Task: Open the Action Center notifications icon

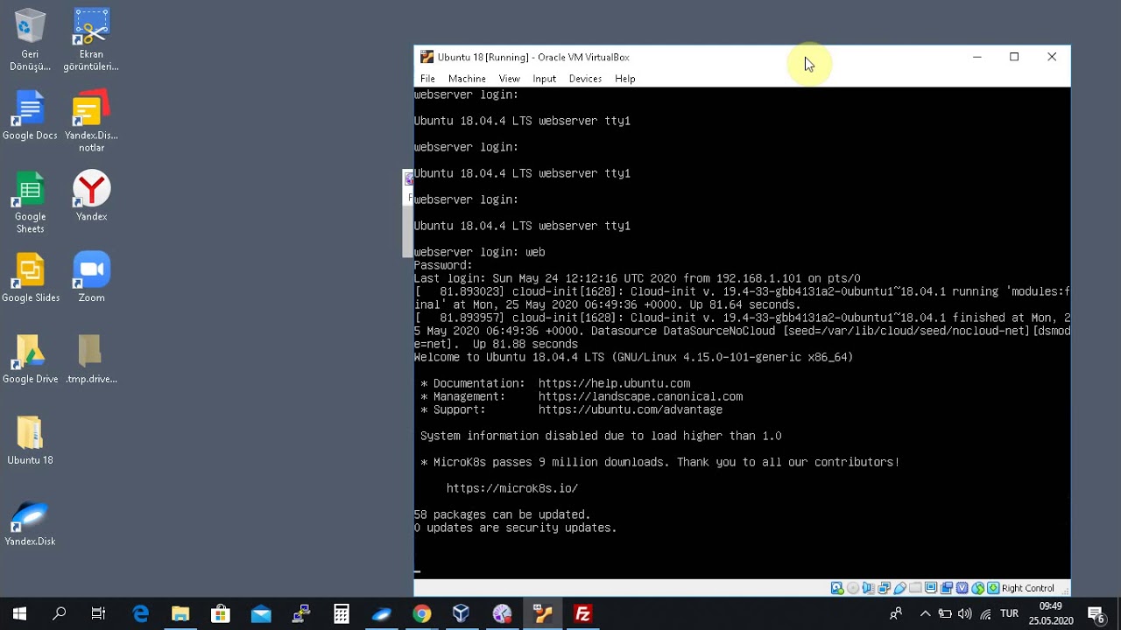Action: (x=1096, y=614)
